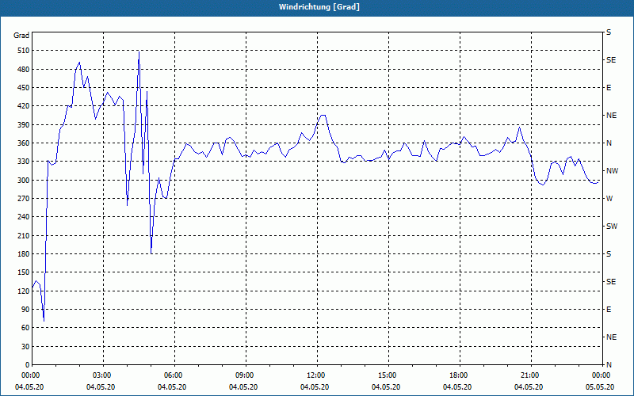Click the 04.05.20 date under 03:00
634x396 pixels.
click(101, 387)
